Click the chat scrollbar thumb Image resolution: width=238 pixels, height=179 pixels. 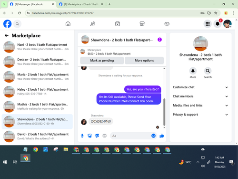(164, 112)
